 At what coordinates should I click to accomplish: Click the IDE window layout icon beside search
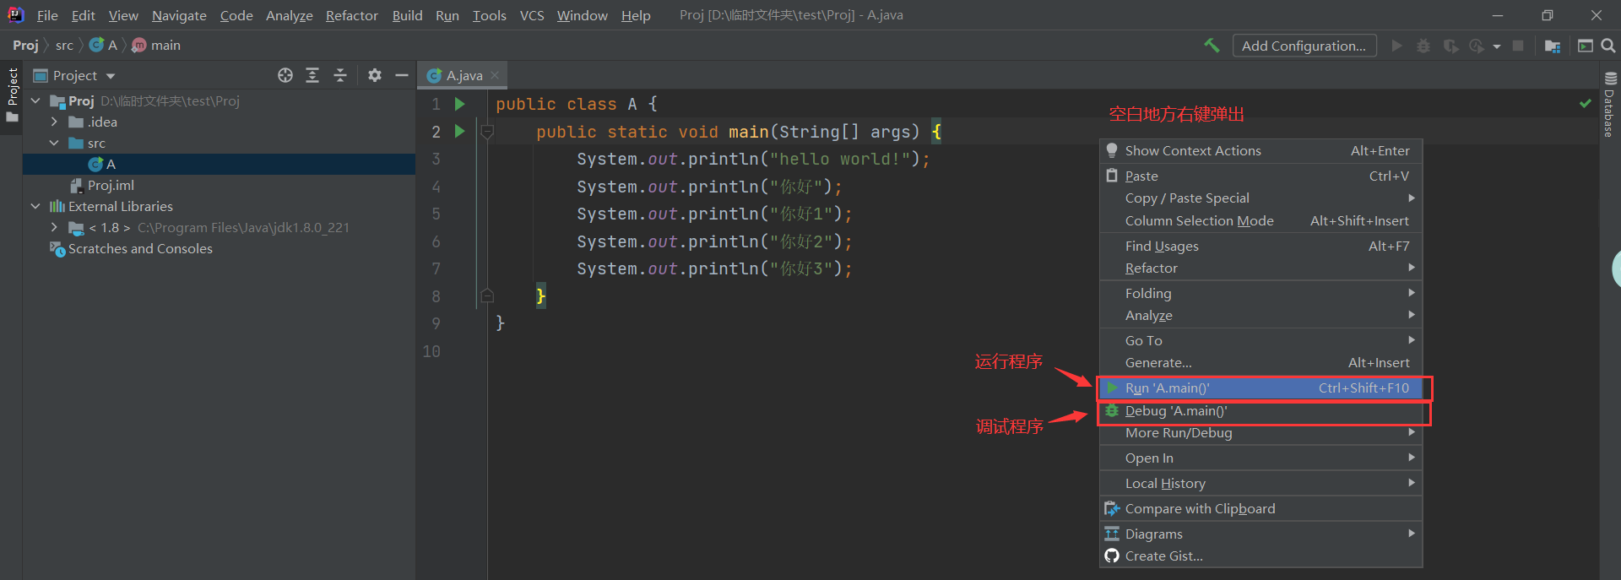coord(1586,46)
